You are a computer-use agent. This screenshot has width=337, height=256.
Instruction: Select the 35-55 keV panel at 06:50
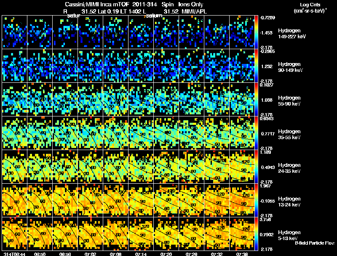coord(40,133)
